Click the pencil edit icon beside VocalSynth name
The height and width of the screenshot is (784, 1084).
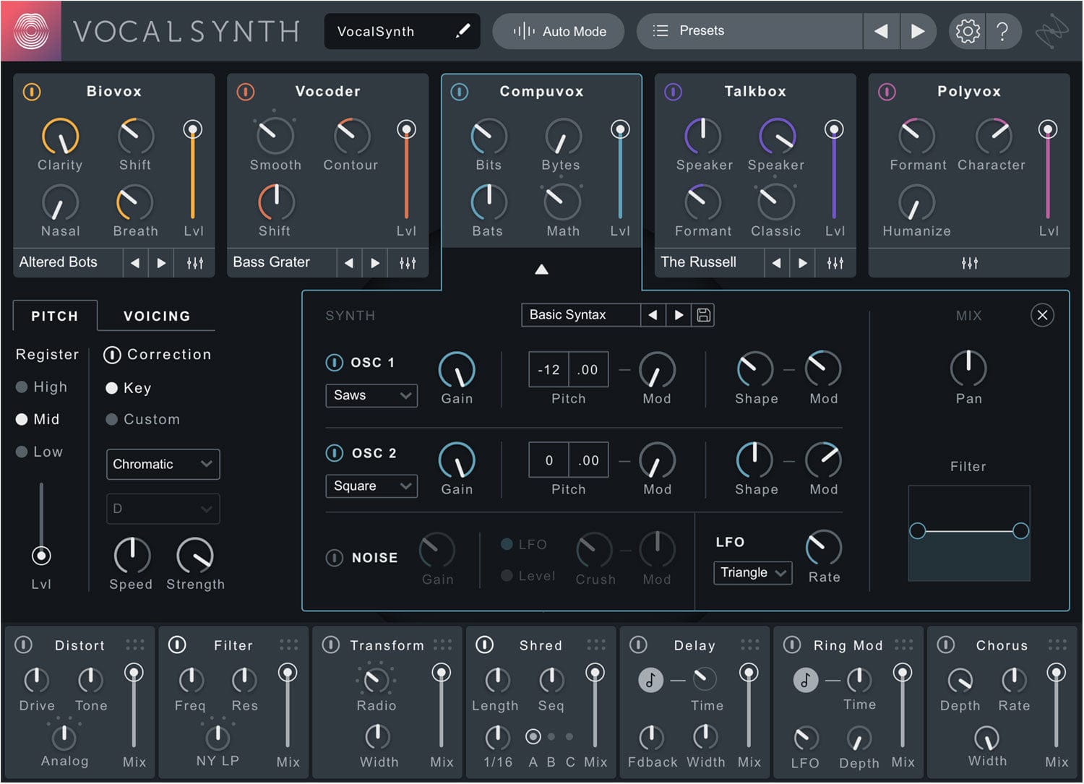pyautogui.click(x=463, y=31)
